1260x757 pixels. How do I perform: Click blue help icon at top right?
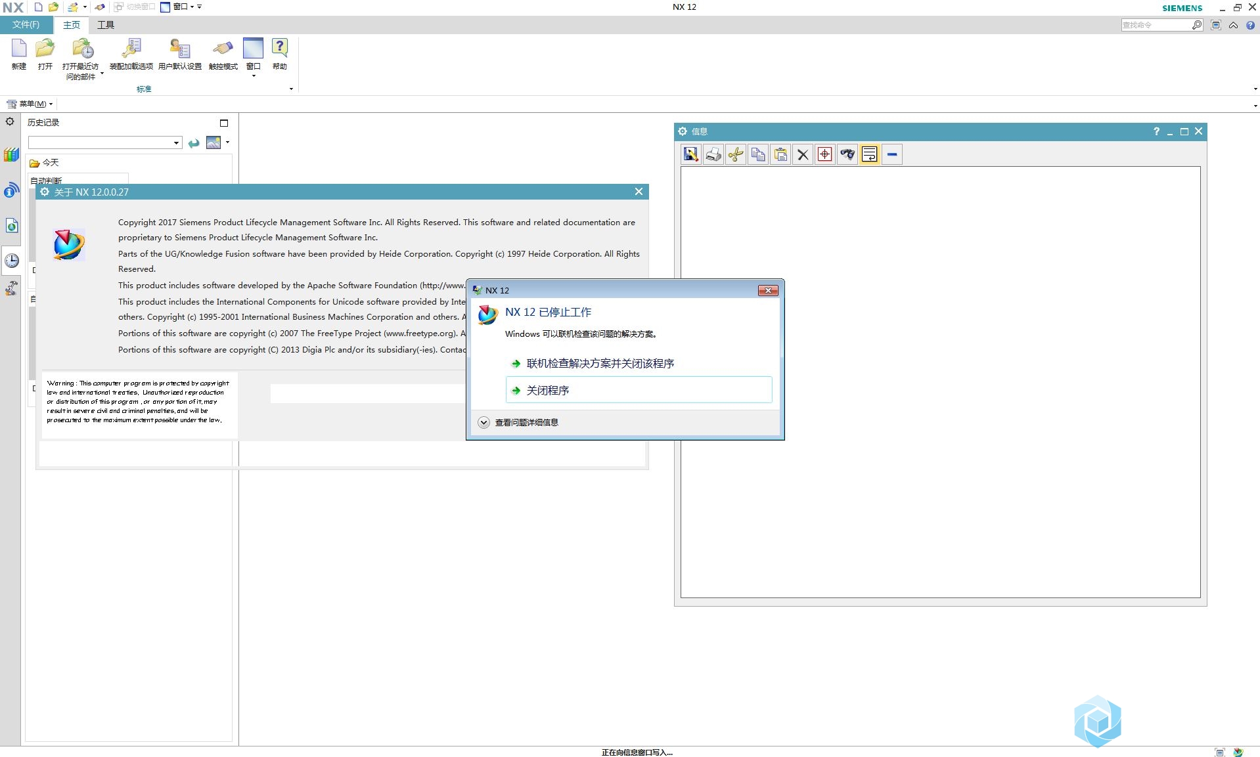(1250, 25)
